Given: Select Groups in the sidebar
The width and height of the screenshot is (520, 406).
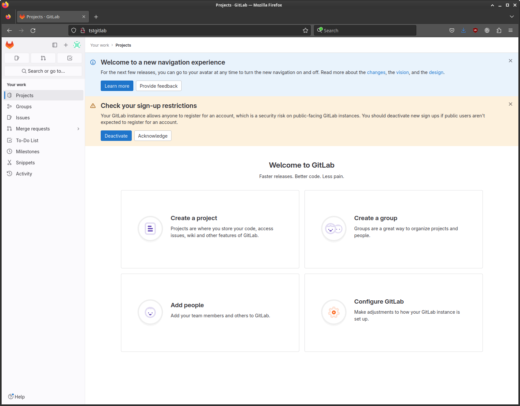Looking at the screenshot, I should 24,107.
